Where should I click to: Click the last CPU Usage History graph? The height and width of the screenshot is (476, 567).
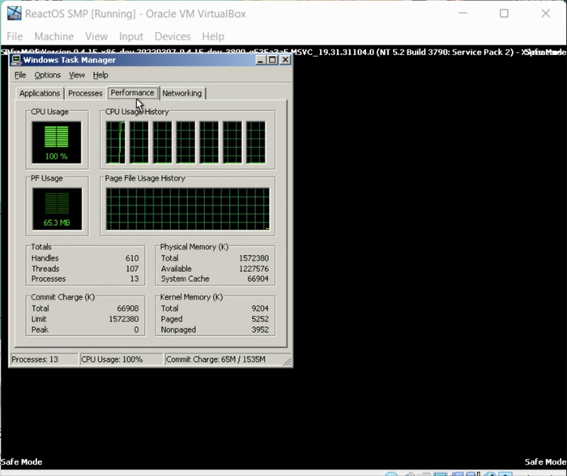[x=256, y=142]
